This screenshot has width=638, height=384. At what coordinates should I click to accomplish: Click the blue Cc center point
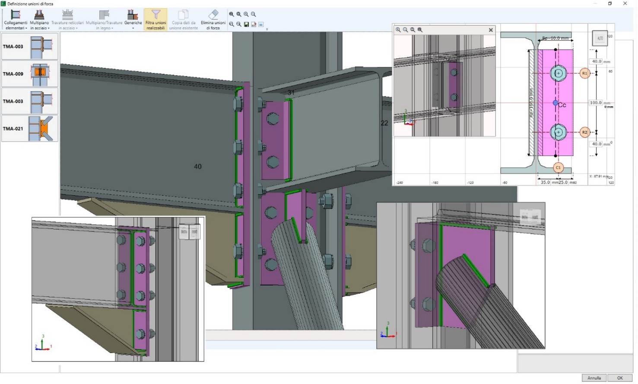click(555, 103)
